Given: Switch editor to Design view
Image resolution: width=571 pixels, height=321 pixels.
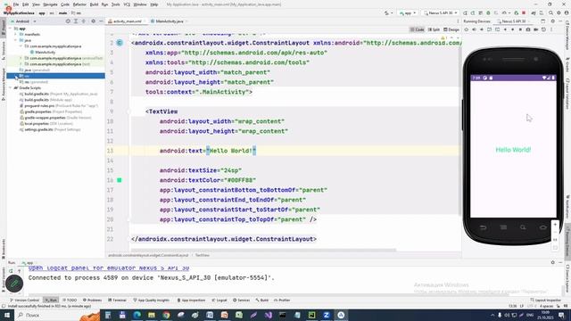Looking at the screenshot, I should [x=451, y=29].
